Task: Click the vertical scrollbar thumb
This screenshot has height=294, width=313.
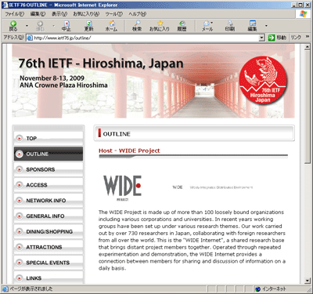Action: pos(308,107)
